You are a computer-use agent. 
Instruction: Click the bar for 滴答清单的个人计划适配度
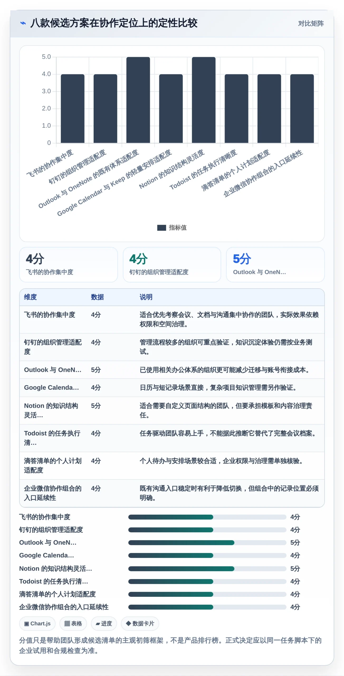point(269,109)
